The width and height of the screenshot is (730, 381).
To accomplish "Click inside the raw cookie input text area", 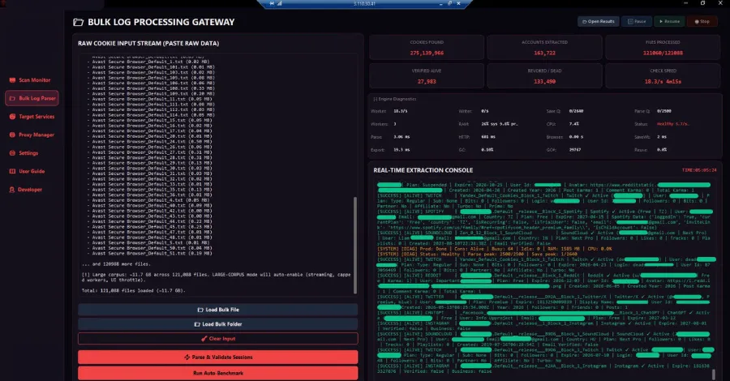I will [x=217, y=174].
